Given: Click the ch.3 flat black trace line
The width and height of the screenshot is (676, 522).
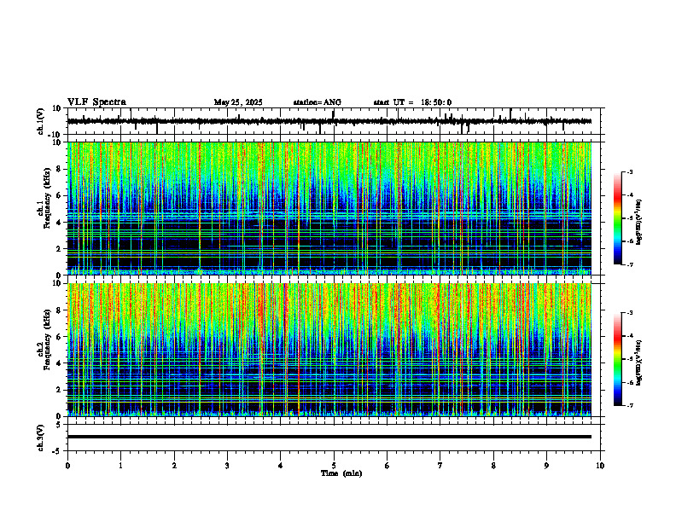Looking at the screenshot, I should 329,437.
